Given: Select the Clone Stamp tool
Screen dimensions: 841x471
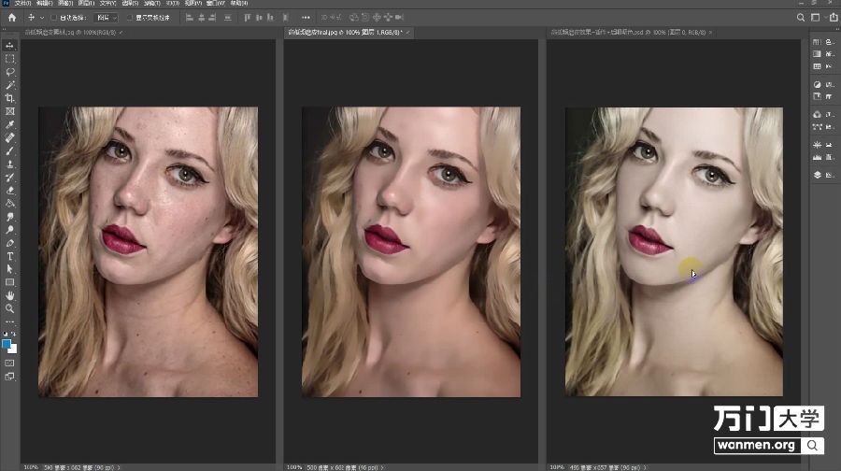Looking at the screenshot, I should click(9, 164).
